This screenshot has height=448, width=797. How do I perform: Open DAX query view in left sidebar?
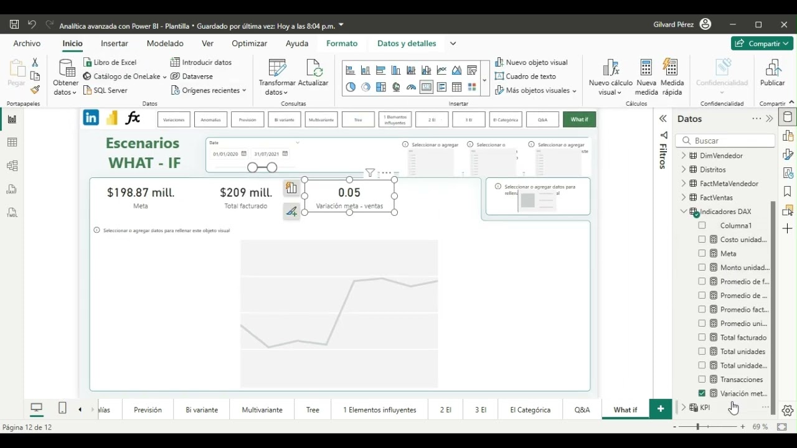point(12,189)
